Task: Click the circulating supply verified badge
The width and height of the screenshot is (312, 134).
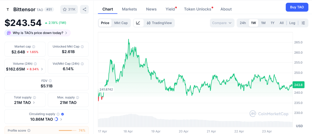Action: click(x=62, y=114)
